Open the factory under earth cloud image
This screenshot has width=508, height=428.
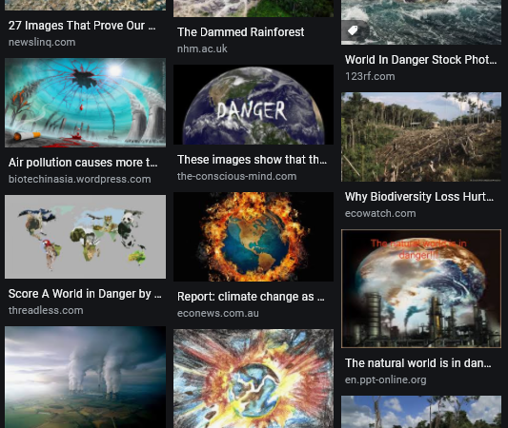(421, 289)
